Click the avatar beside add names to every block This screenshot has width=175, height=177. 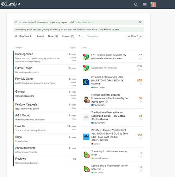(x=87, y=155)
